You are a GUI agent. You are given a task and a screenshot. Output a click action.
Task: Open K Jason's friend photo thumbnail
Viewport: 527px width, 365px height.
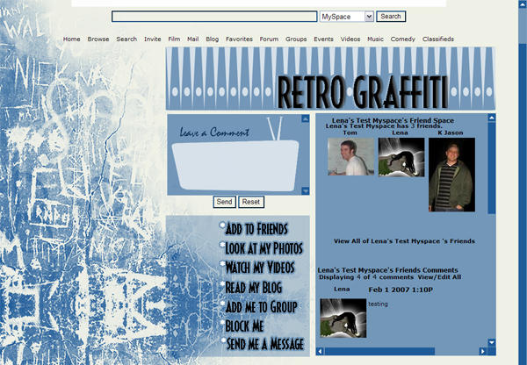(451, 175)
